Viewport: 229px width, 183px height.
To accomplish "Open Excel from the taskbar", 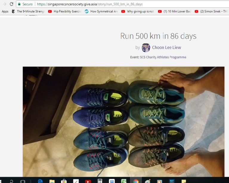I will (124, 181).
